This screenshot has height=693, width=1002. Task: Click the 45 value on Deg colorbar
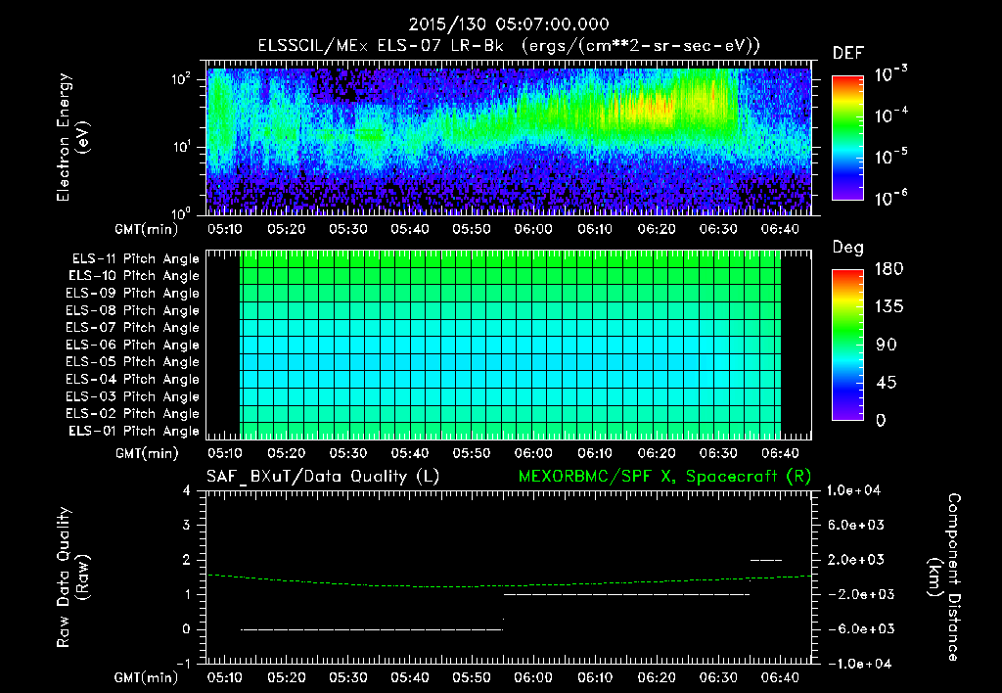click(x=886, y=383)
